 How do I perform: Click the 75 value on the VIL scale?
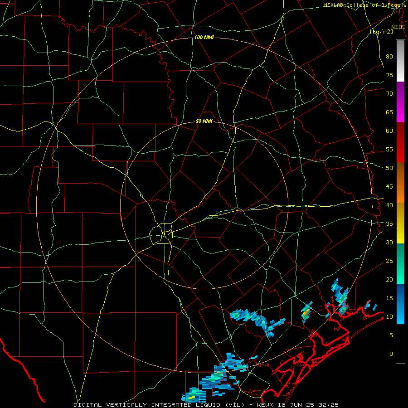tap(389, 75)
